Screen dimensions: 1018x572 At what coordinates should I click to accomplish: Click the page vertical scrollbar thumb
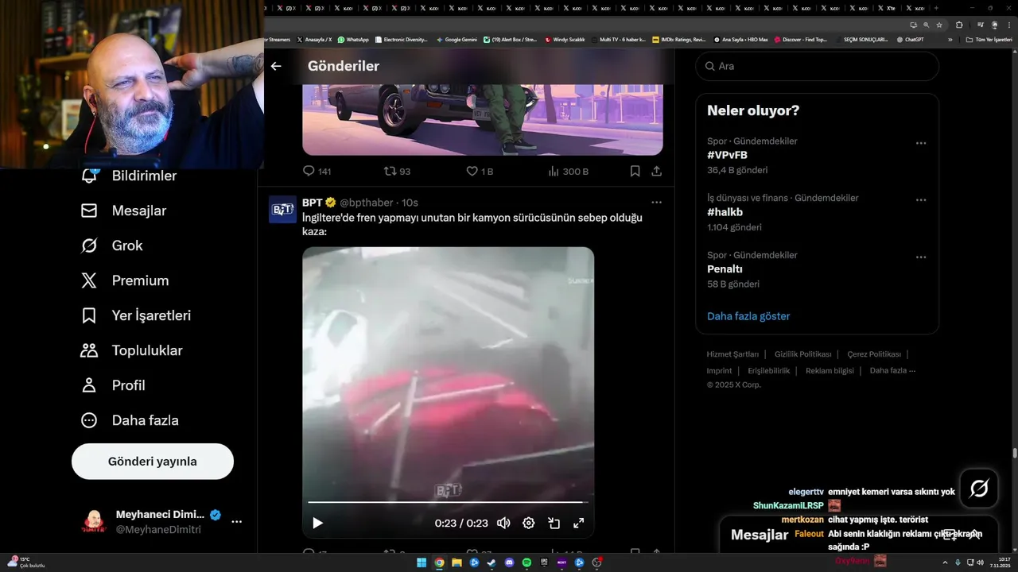[x=1014, y=454]
